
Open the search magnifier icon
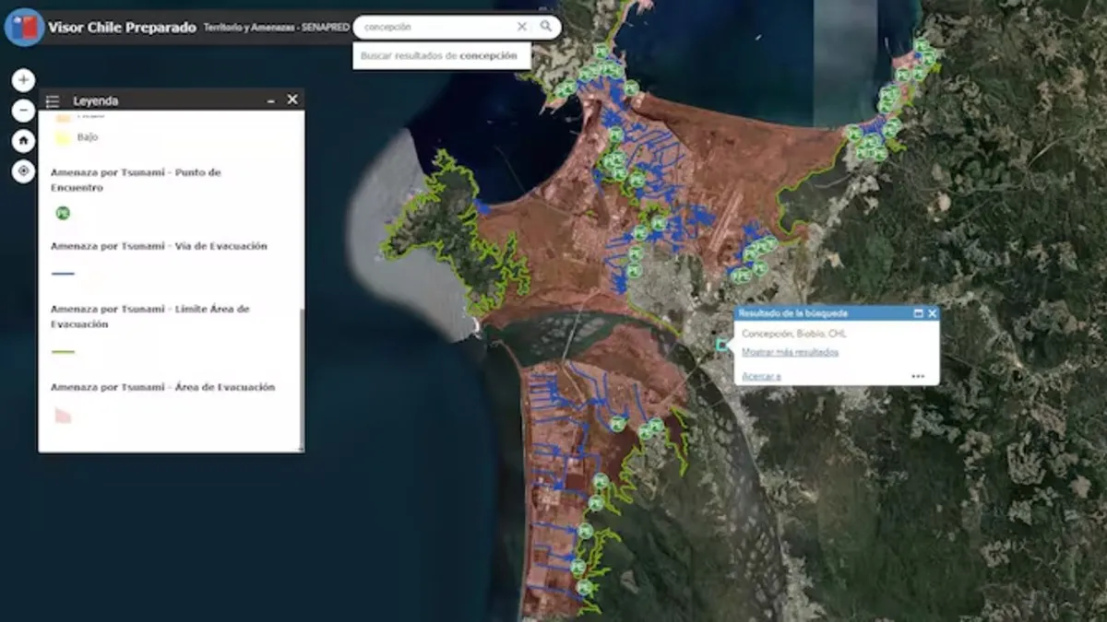(548, 27)
